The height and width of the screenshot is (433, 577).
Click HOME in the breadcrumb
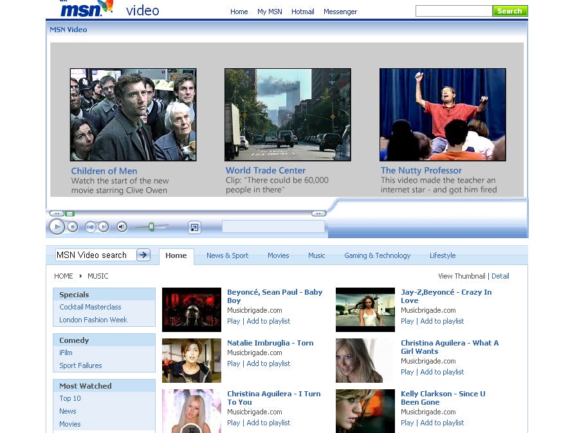pos(63,276)
